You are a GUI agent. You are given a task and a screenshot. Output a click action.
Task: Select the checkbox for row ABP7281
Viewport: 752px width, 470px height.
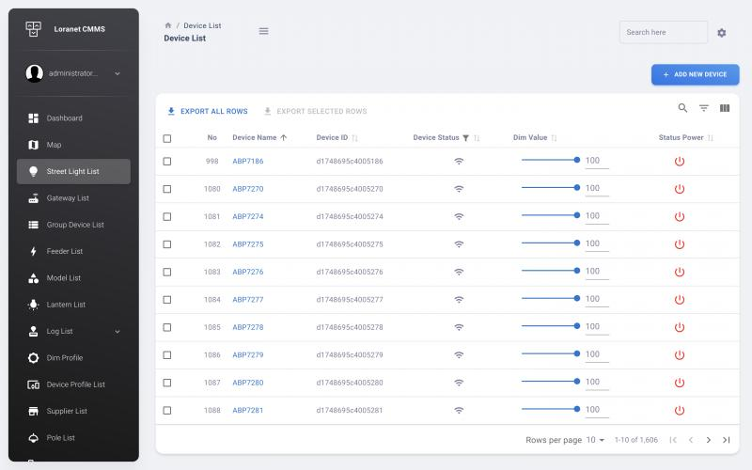tap(167, 411)
